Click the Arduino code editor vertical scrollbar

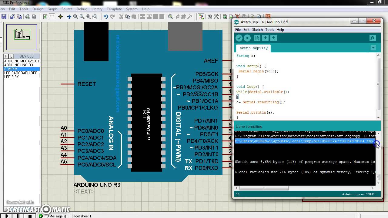point(378,86)
